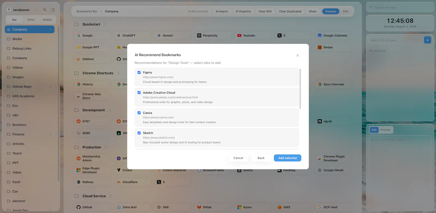Open the Gitlab bookmark icon

199,207
